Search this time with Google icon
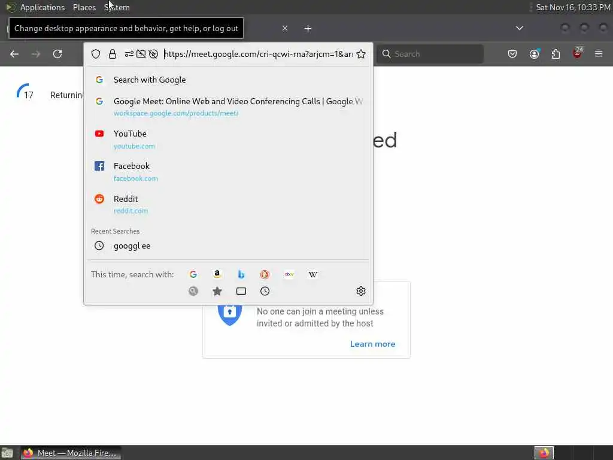 [193, 274]
